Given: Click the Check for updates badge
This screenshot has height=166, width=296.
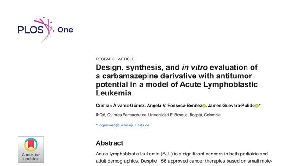Looking at the screenshot, I should pos(31,150).
